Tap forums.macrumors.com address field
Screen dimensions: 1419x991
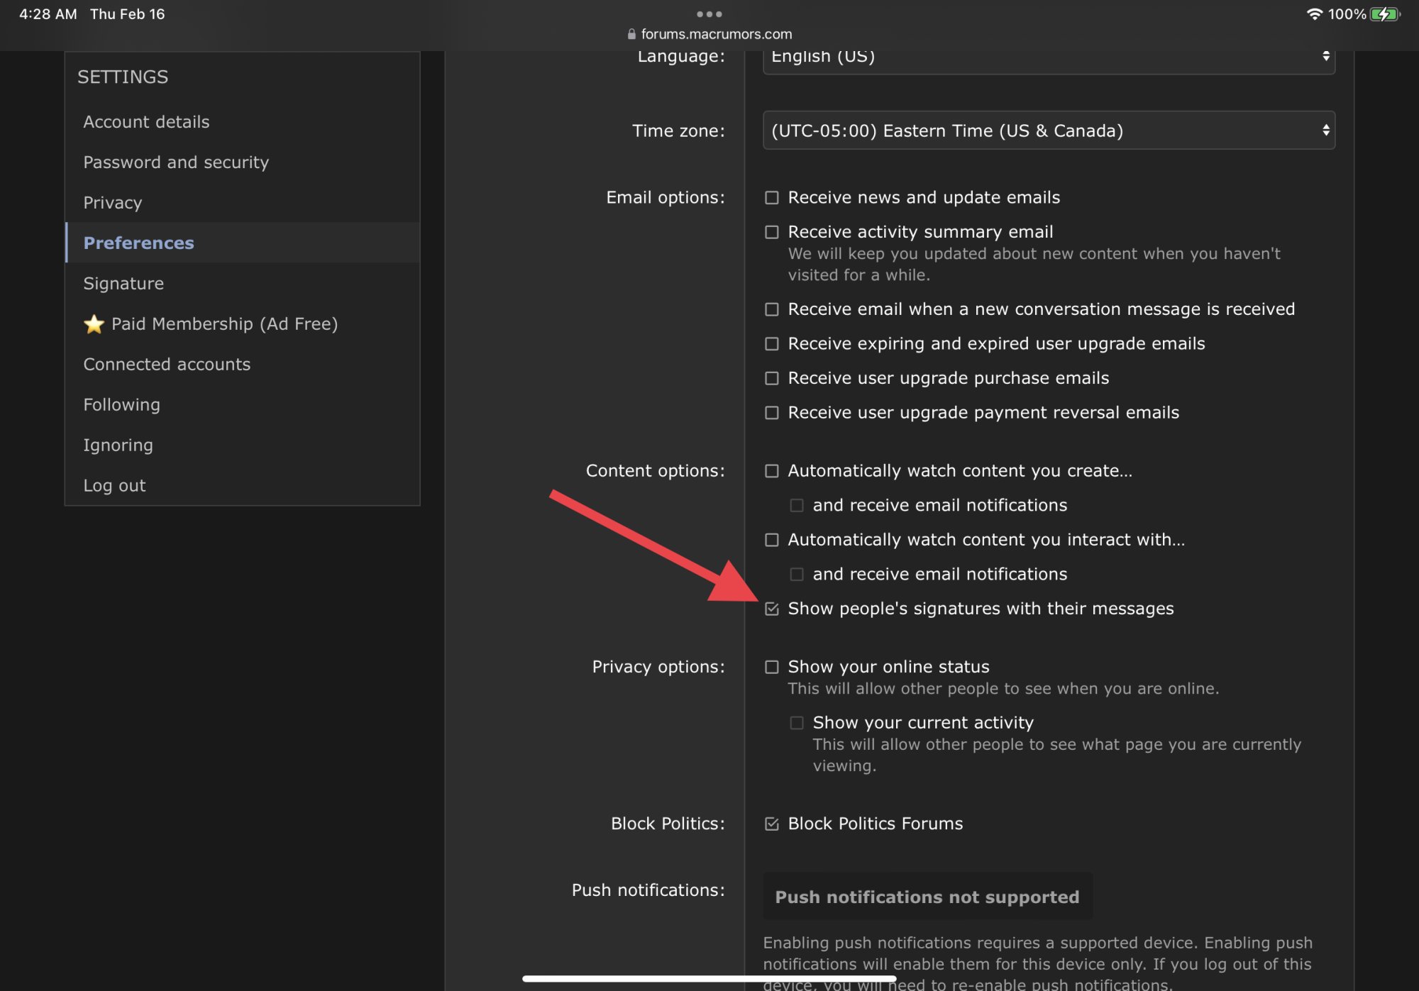716,34
